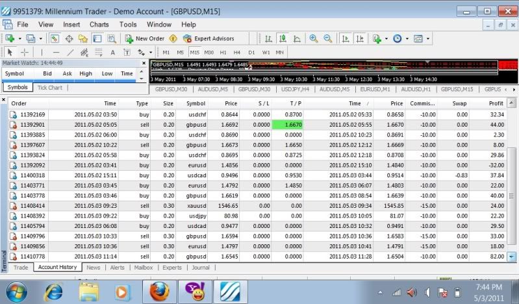Screen dimensions: 519x304
Task: Select the arrows drawing tool icon
Action: click(142, 53)
